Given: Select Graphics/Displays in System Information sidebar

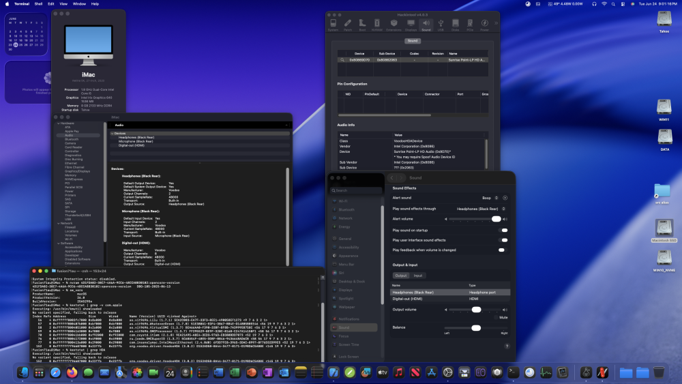Looking at the screenshot, I should point(78,171).
